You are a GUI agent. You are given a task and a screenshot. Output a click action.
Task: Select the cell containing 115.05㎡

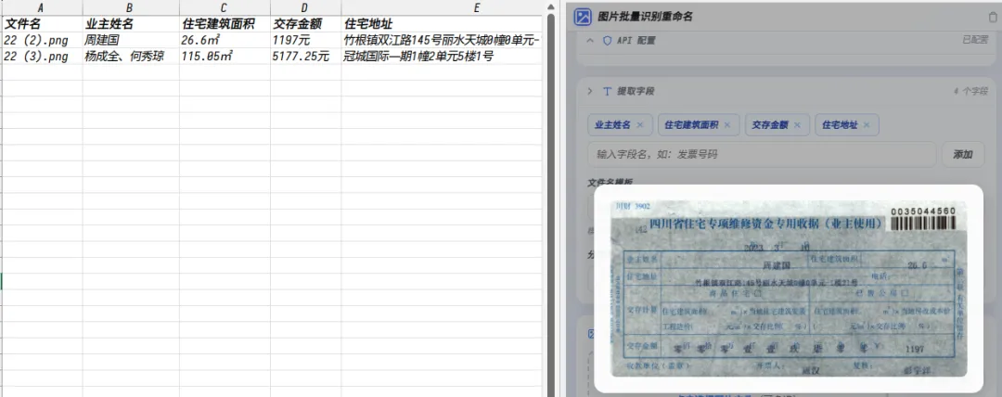[225, 57]
